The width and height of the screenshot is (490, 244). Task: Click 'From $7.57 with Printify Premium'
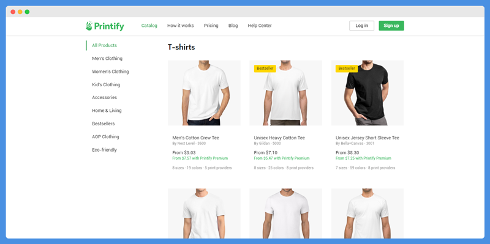click(x=200, y=158)
